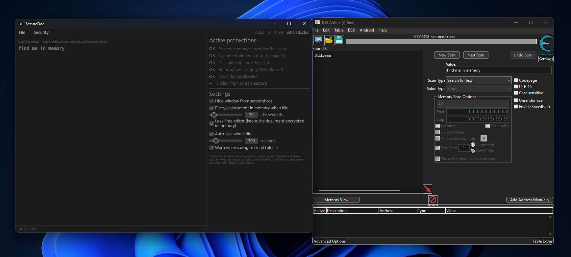Toggle the Executable checkbox

(x=488, y=126)
